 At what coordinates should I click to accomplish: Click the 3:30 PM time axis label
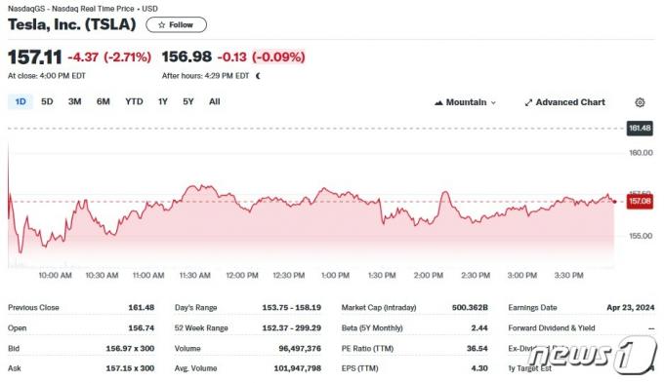[x=568, y=275]
